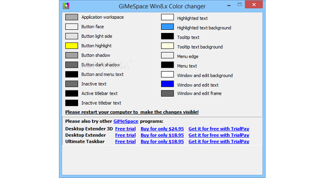Click the Highlighted text white swatch
The width and height of the screenshot is (325, 178).
click(167, 17)
